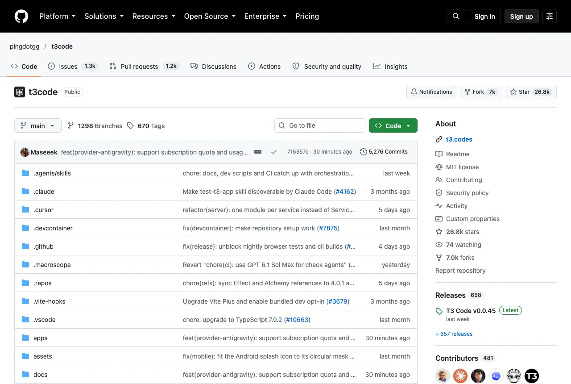This screenshot has width=571, height=384.
Task: Expand the Solutions menu
Action: click(103, 16)
